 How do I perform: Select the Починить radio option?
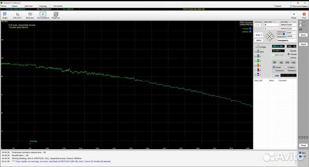pos(274,70)
